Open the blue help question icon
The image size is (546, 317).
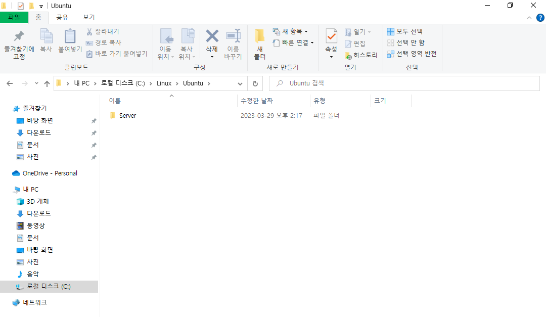tap(540, 18)
